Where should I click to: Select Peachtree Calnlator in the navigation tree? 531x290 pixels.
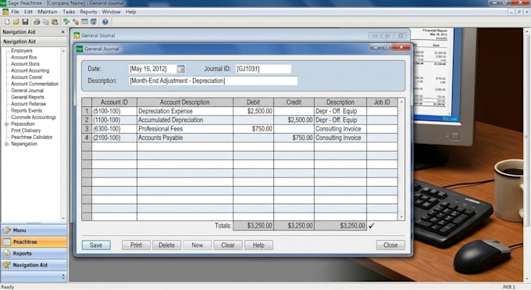pyautogui.click(x=32, y=138)
